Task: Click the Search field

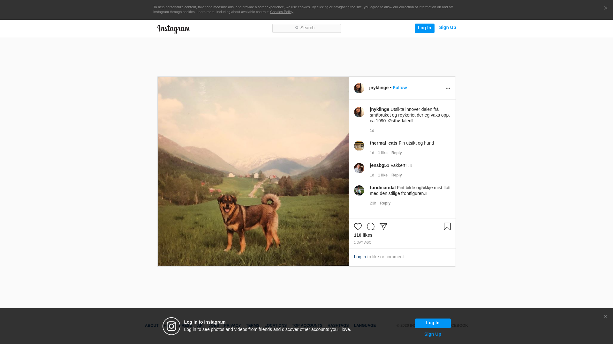Action: pos(306,28)
